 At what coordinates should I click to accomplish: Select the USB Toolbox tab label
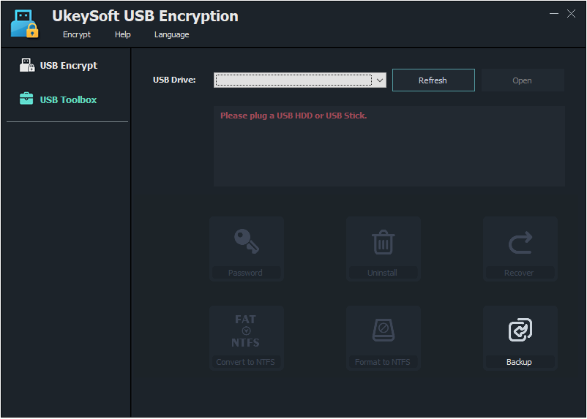[69, 100]
